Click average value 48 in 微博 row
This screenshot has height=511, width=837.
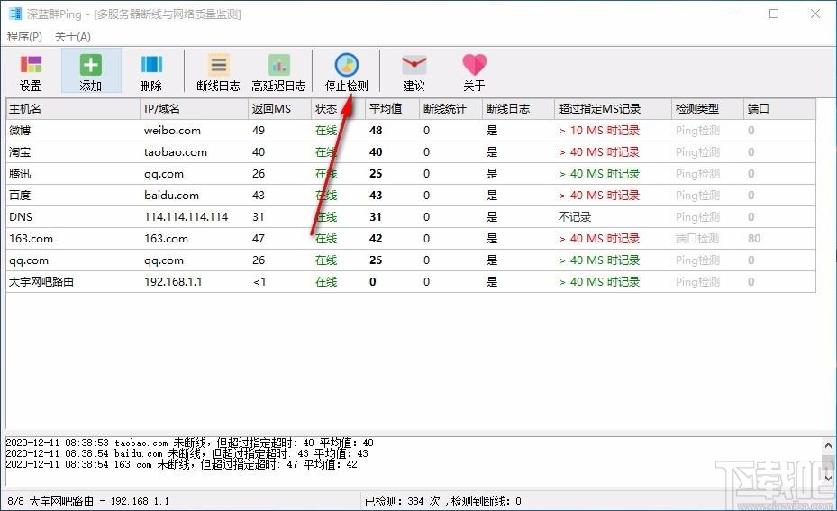coord(376,131)
